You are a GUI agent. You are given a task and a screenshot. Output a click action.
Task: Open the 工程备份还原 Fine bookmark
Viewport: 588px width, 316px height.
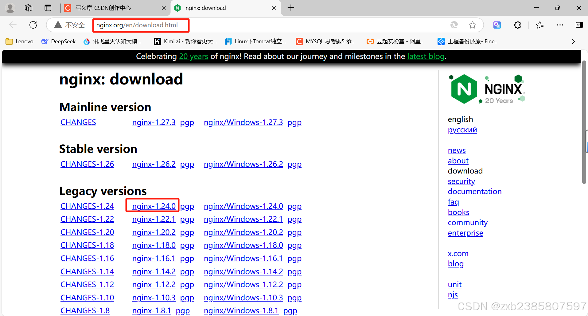(x=468, y=41)
